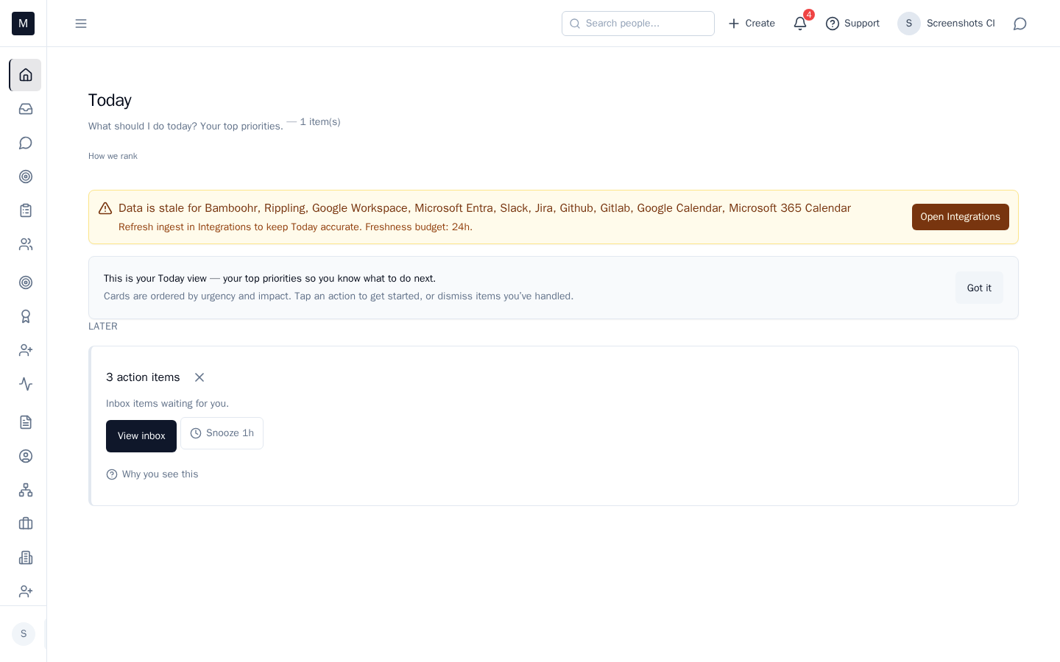
Task: Click the chat bubble icon in top-right header
Action: pos(1020,24)
